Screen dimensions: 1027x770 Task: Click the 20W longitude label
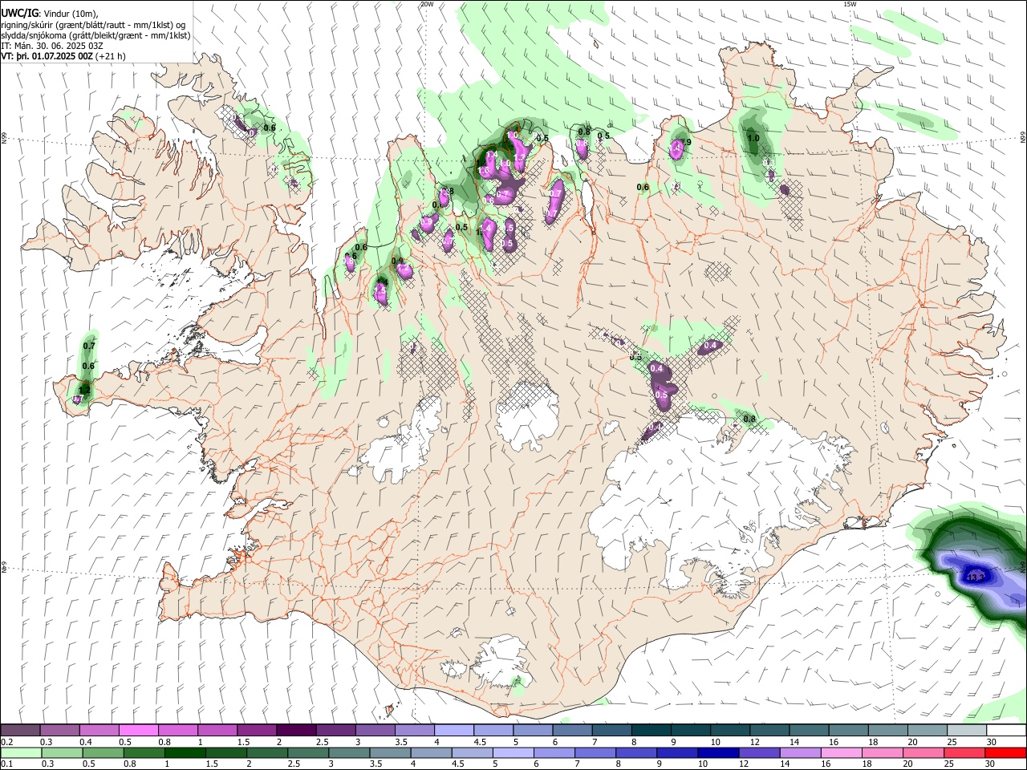(427, 4)
